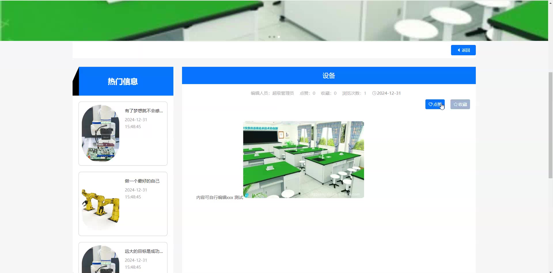Screen dimensions: 553x273
Task: Like the article with 点赞 button
Action: [x=435, y=104]
